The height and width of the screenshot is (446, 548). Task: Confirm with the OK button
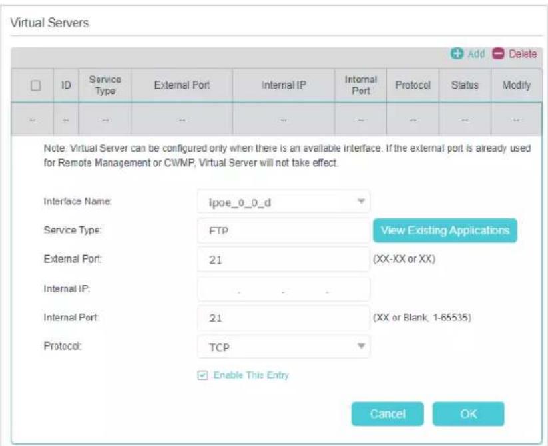pos(468,414)
